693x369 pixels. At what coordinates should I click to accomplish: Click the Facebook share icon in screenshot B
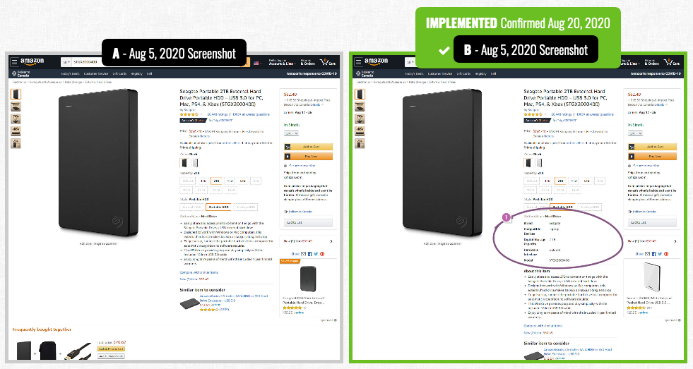[653, 254]
